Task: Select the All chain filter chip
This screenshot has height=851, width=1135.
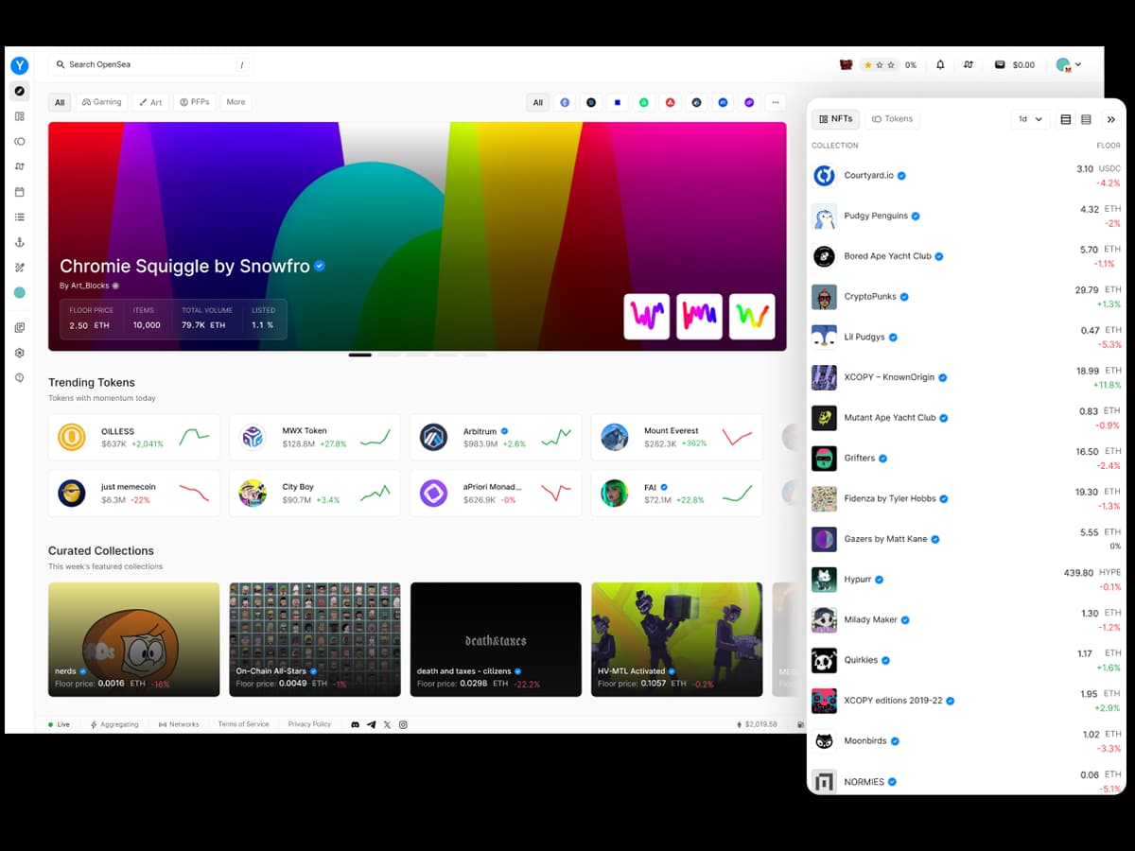Action: click(x=537, y=102)
